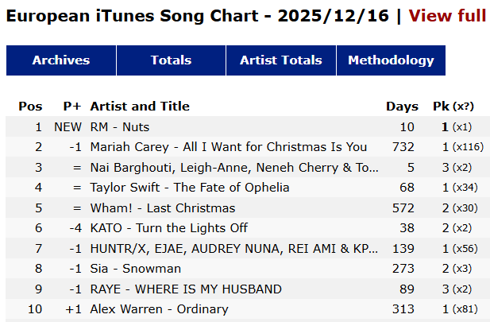Open KATO - Turn the Lights Off

169,228
